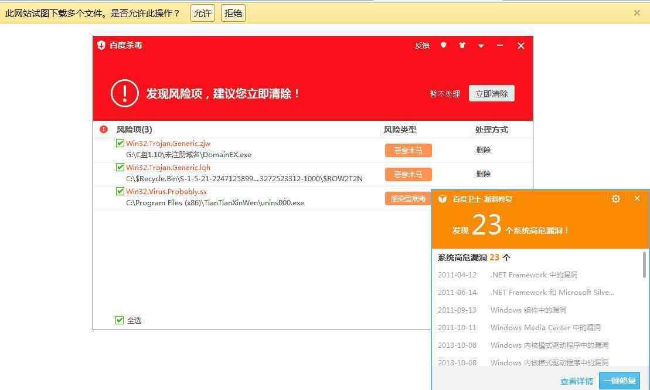Screen dimensions: 650x390
Task: Click 暂不处理 to skip handling
Action: [x=445, y=94]
